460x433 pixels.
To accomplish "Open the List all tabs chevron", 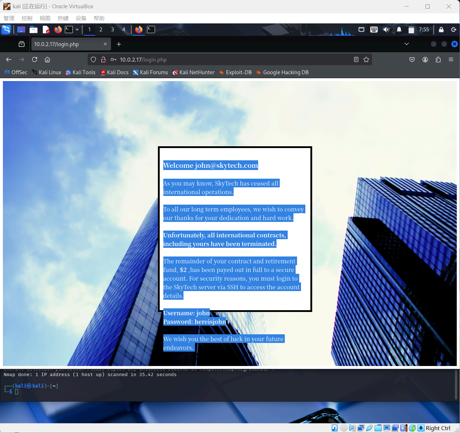I will tap(407, 44).
